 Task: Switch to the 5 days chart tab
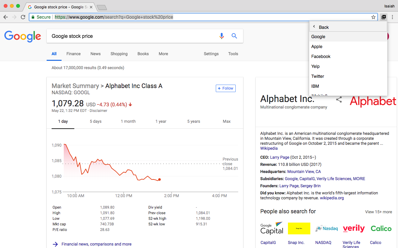95,121
